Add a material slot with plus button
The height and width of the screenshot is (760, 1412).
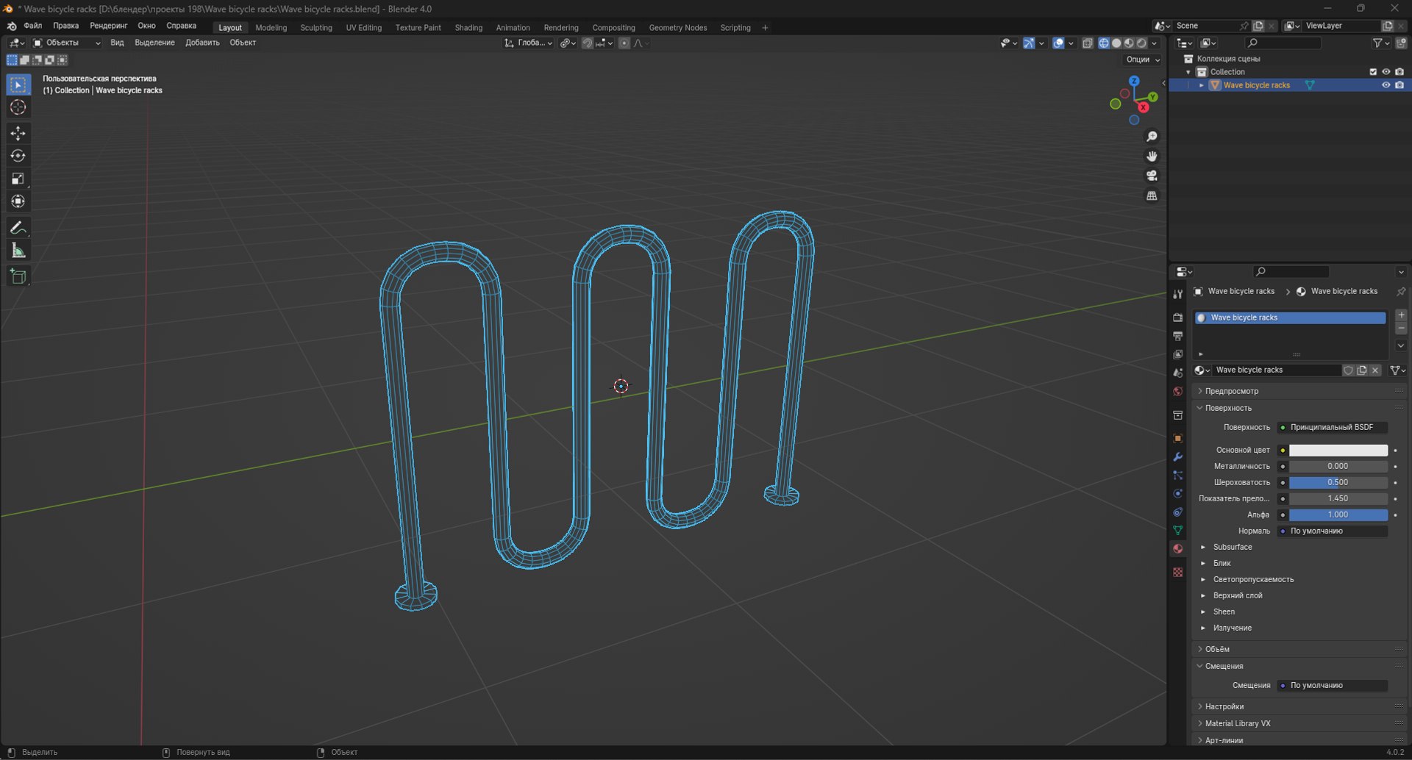(1401, 315)
